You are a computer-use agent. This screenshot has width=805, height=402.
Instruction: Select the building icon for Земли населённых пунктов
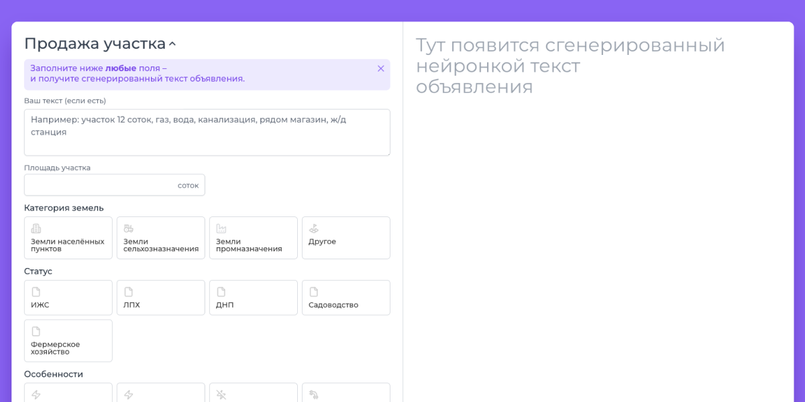click(x=36, y=228)
